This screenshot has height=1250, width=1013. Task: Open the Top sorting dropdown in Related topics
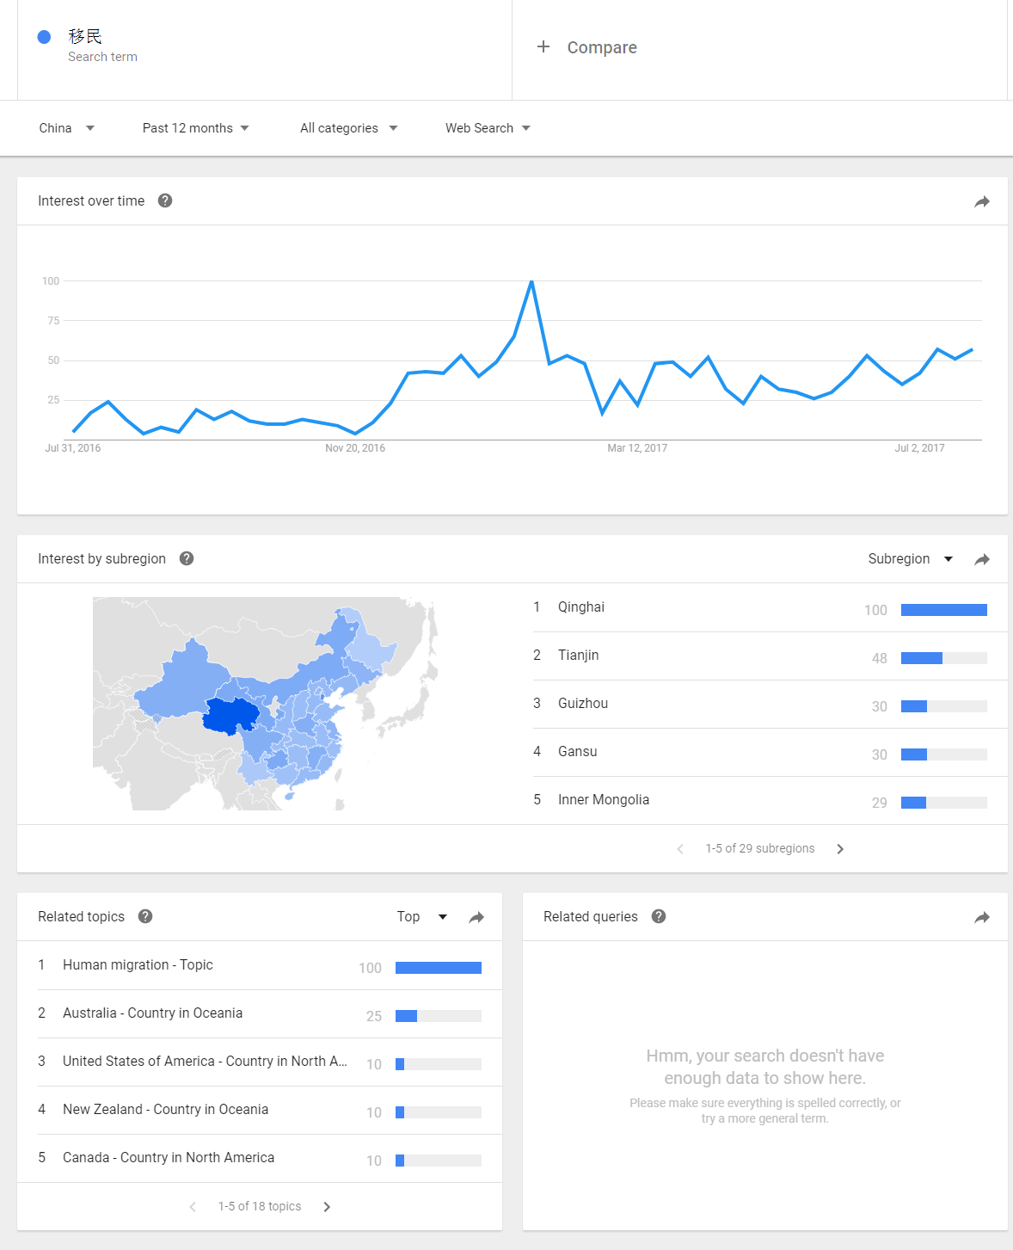[422, 917]
